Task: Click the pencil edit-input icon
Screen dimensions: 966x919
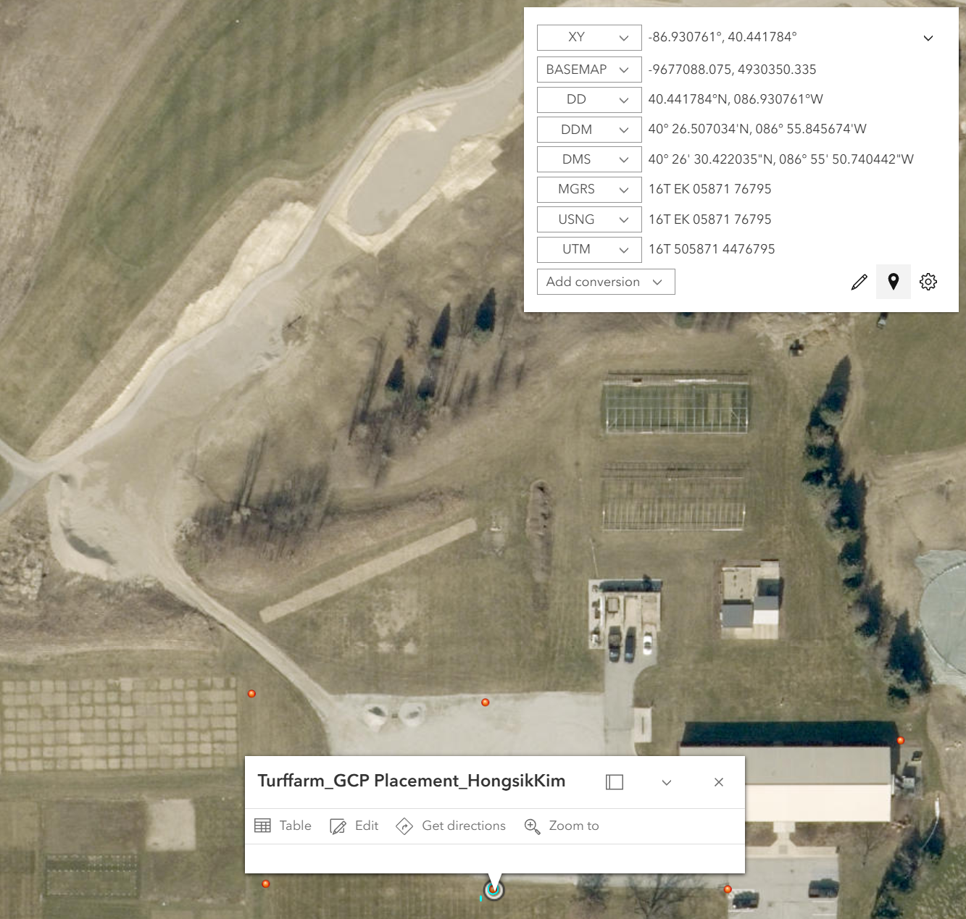Action: (x=859, y=282)
